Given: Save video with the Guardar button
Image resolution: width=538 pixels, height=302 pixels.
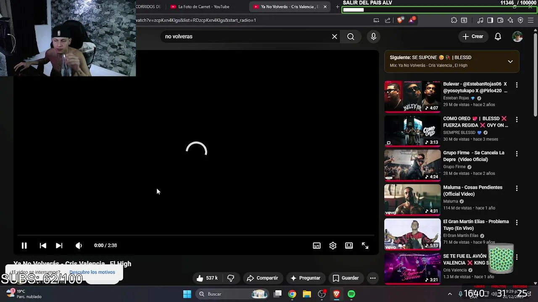Looking at the screenshot, I should 346,278.
